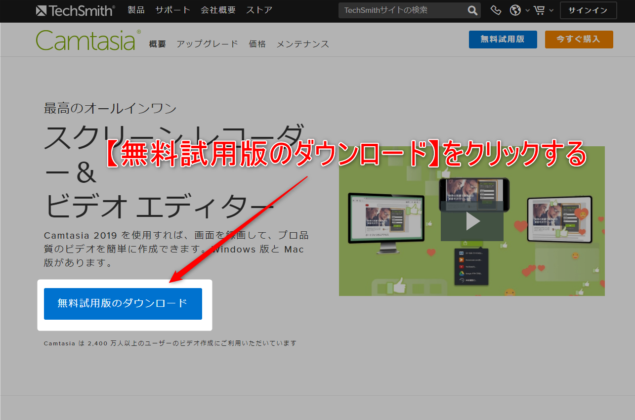Click the TechSmith logo
Screen dimensions: 635x420
point(76,10)
